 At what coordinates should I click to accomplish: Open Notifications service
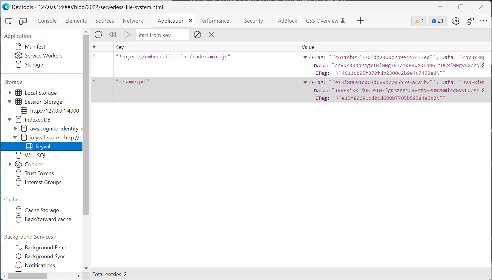click(40, 265)
